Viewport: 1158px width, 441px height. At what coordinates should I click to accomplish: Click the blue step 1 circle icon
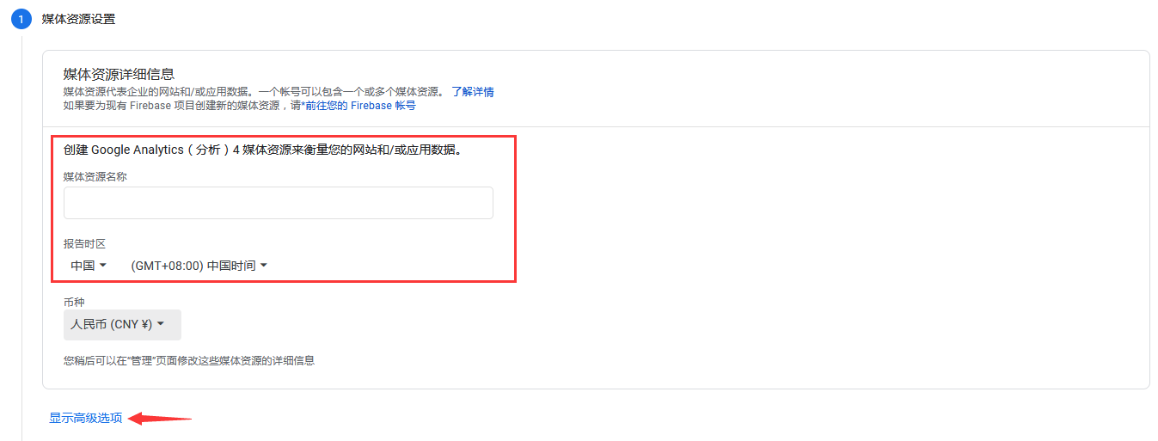point(21,19)
